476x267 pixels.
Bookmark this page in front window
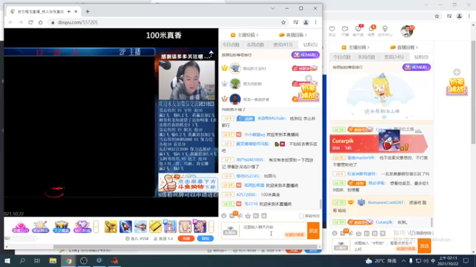pyautogui.click(x=283, y=23)
